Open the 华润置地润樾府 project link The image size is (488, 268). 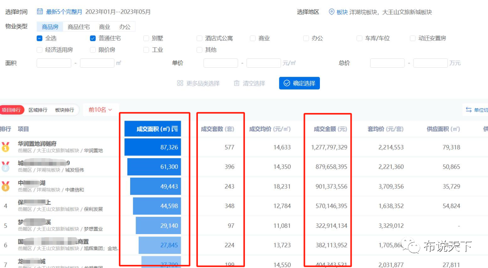coord(37,144)
